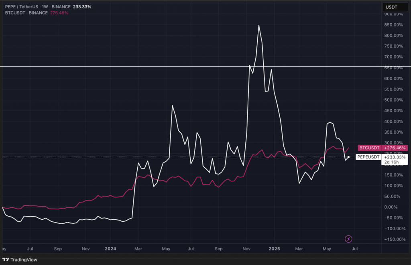
Task: Click the PEPEUSDT white price label
Action: (x=368, y=157)
